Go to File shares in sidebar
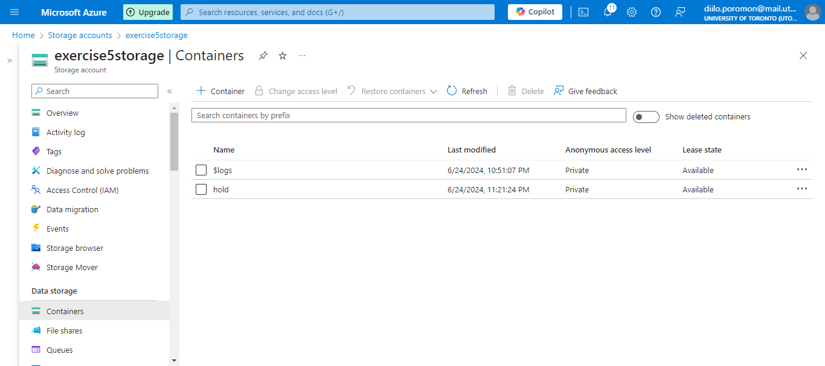Screen dimensions: 825x366 pyautogui.click(x=64, y=330)
